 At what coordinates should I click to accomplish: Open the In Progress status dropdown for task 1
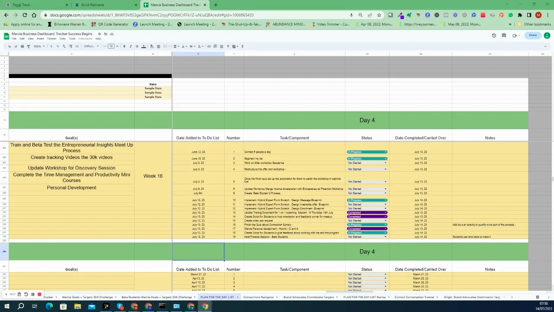tap(367, 152)
